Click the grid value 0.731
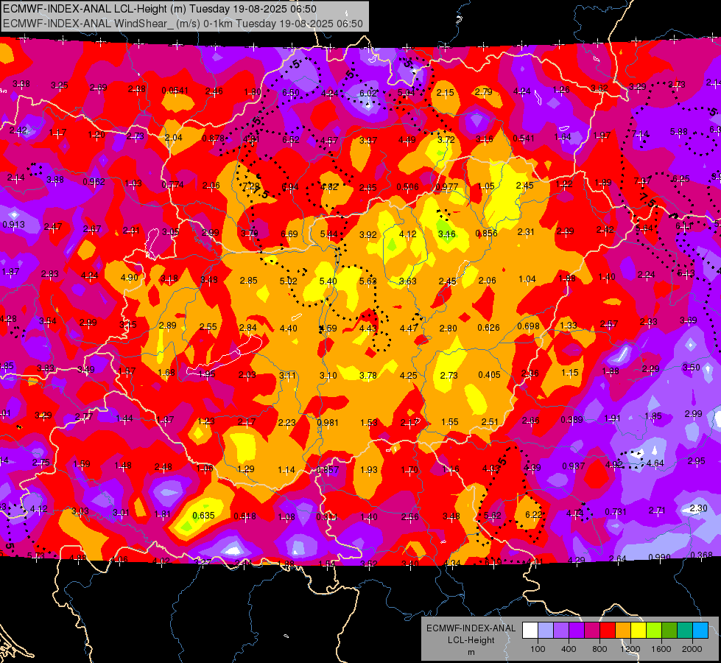 tap(616, 512)
